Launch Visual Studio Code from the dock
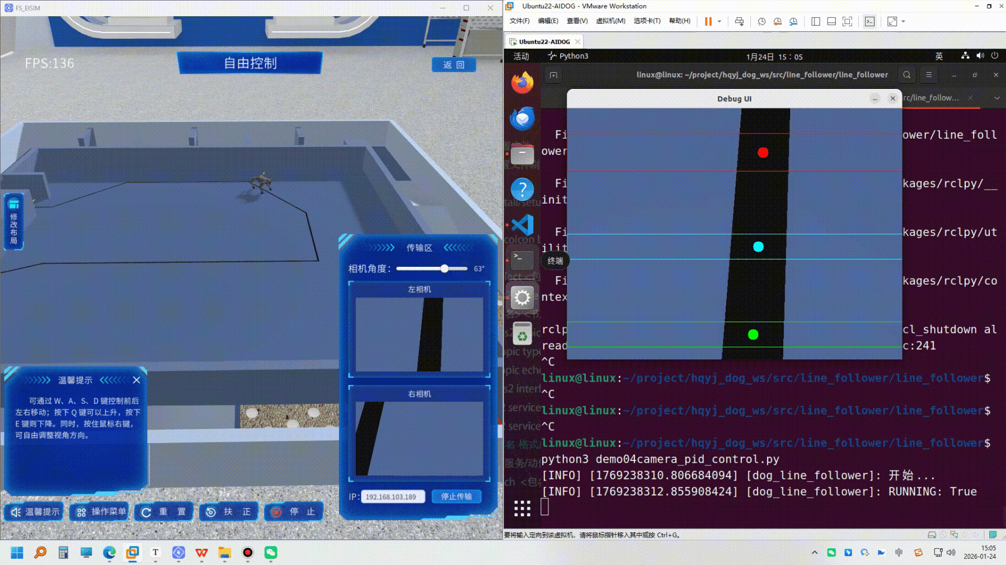 [x=522, y=225]
